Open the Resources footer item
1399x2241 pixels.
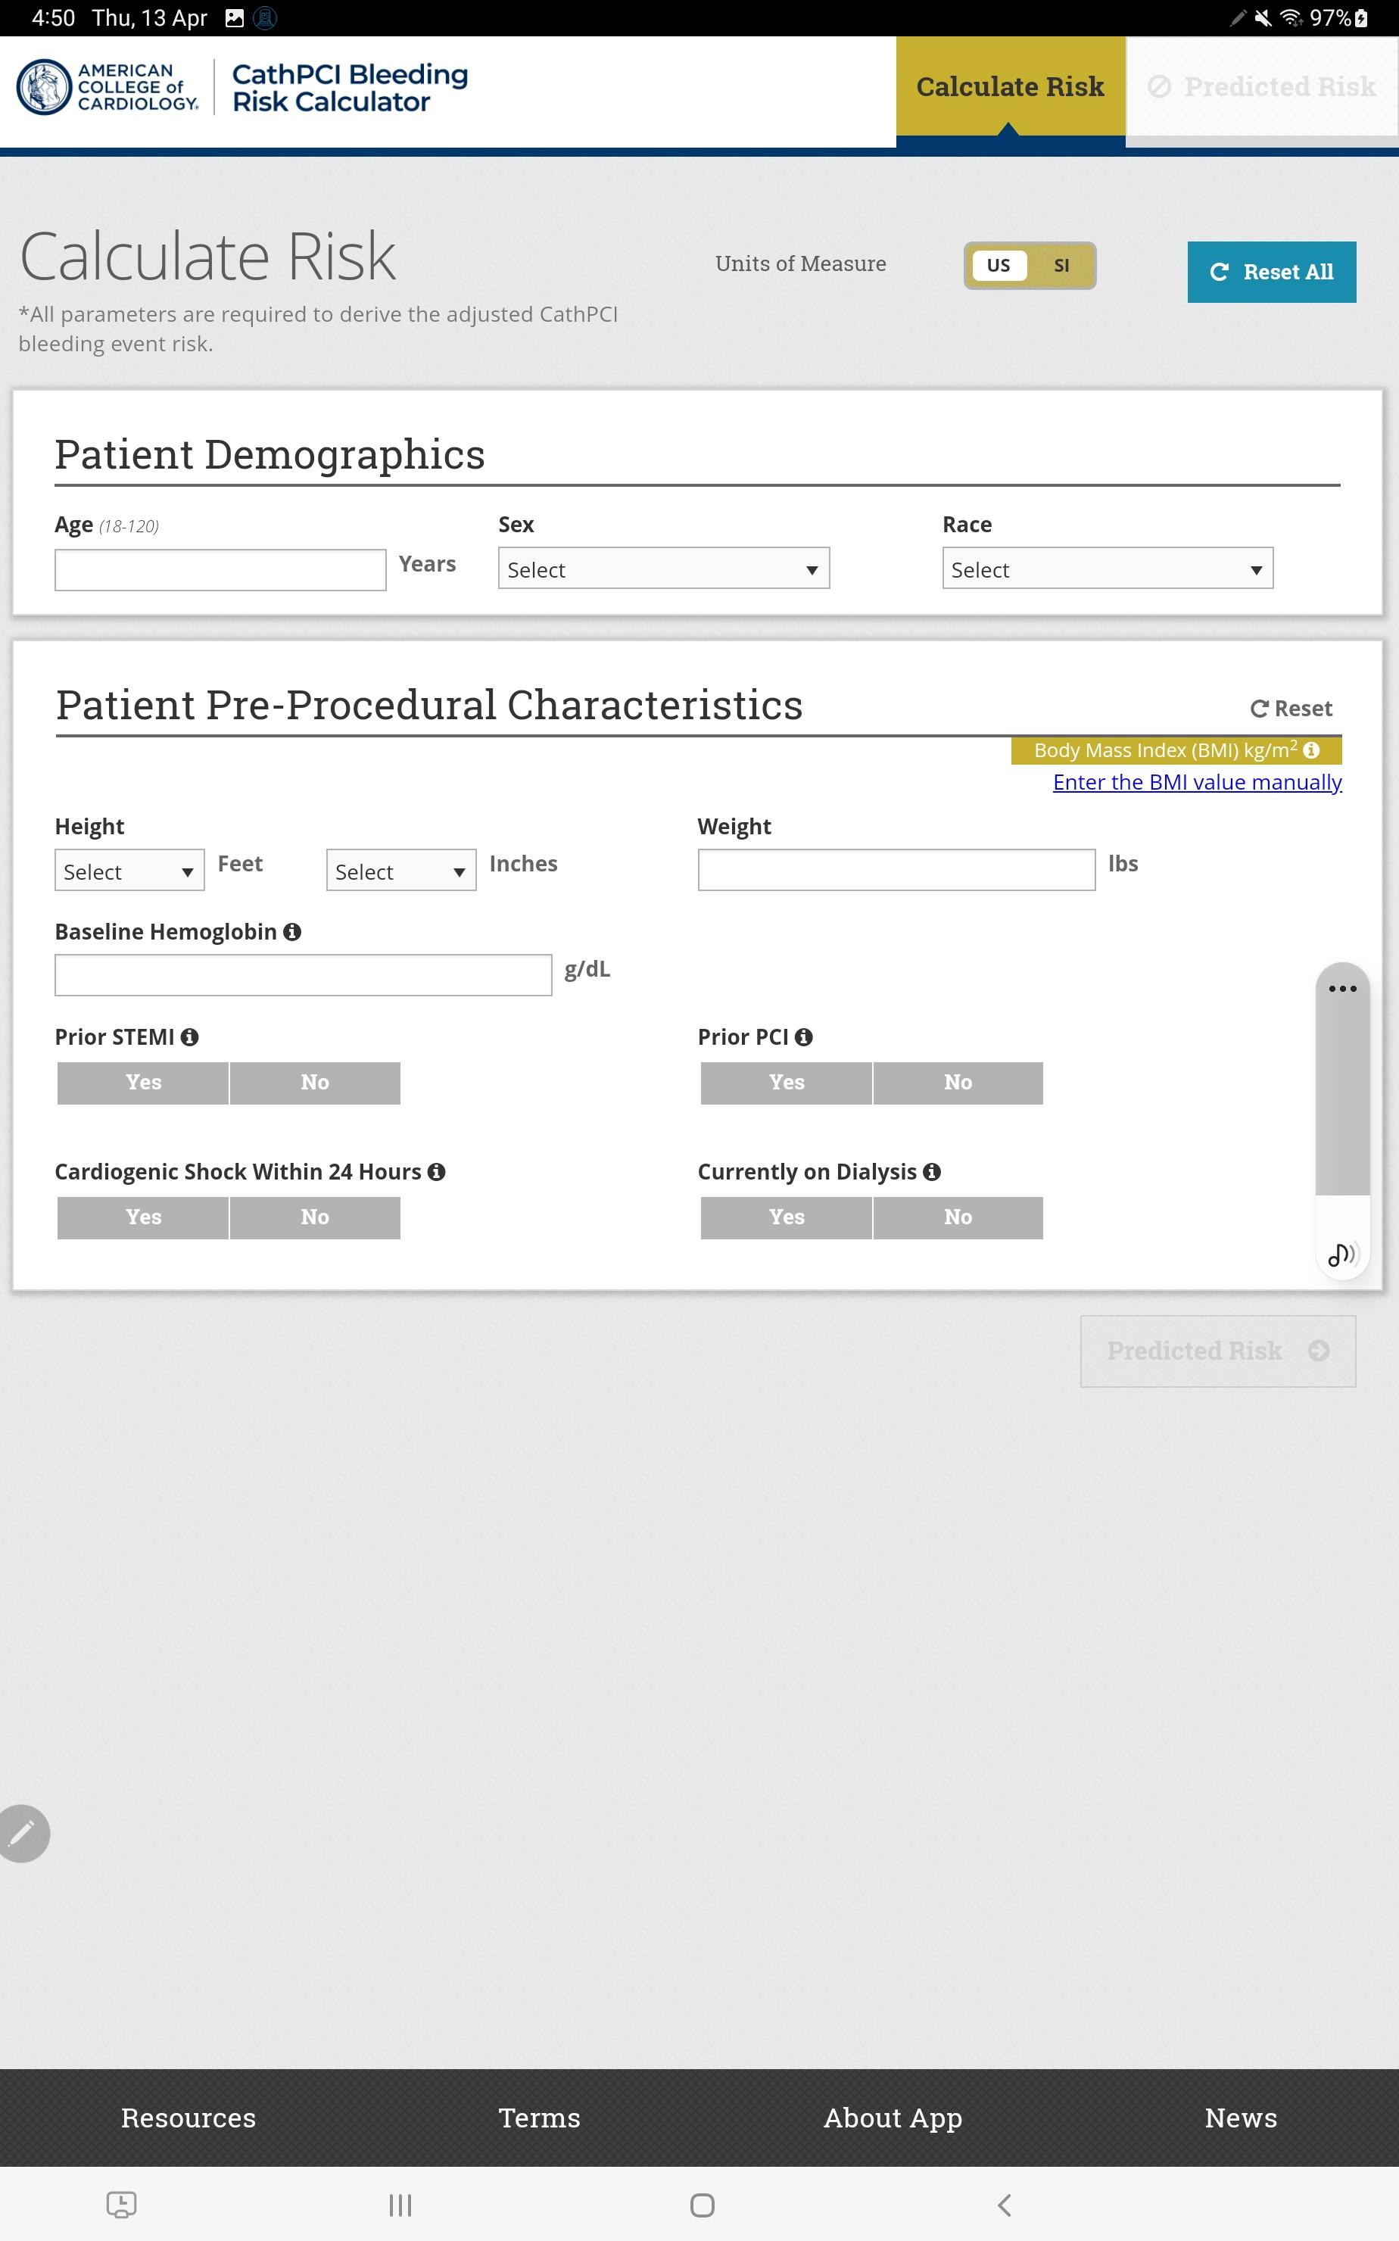(189, 2118)
